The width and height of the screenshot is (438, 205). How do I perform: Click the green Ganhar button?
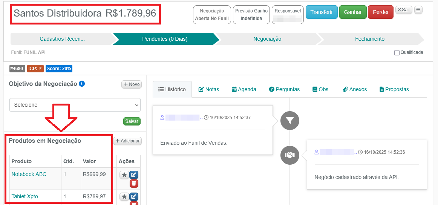point(353,12)
